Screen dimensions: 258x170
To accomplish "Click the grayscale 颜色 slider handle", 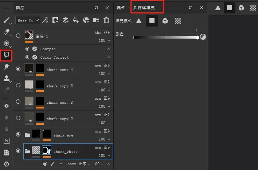I will point(198,37).
